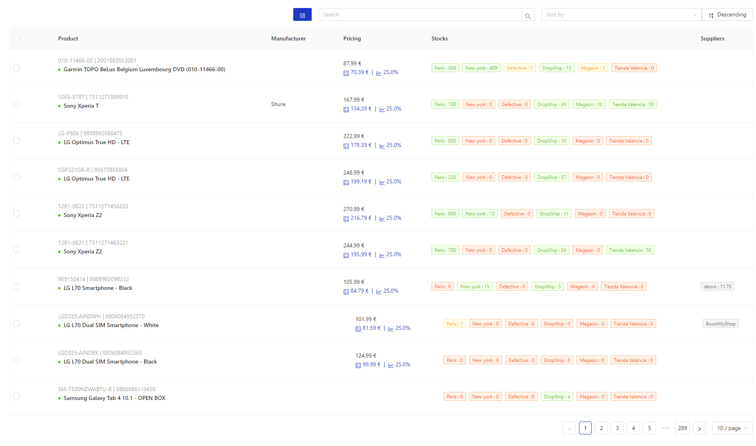The width and height of the screenshot is (756, 446).
Task: Click New york : 489 stock tag
Action: click(481, 68)
